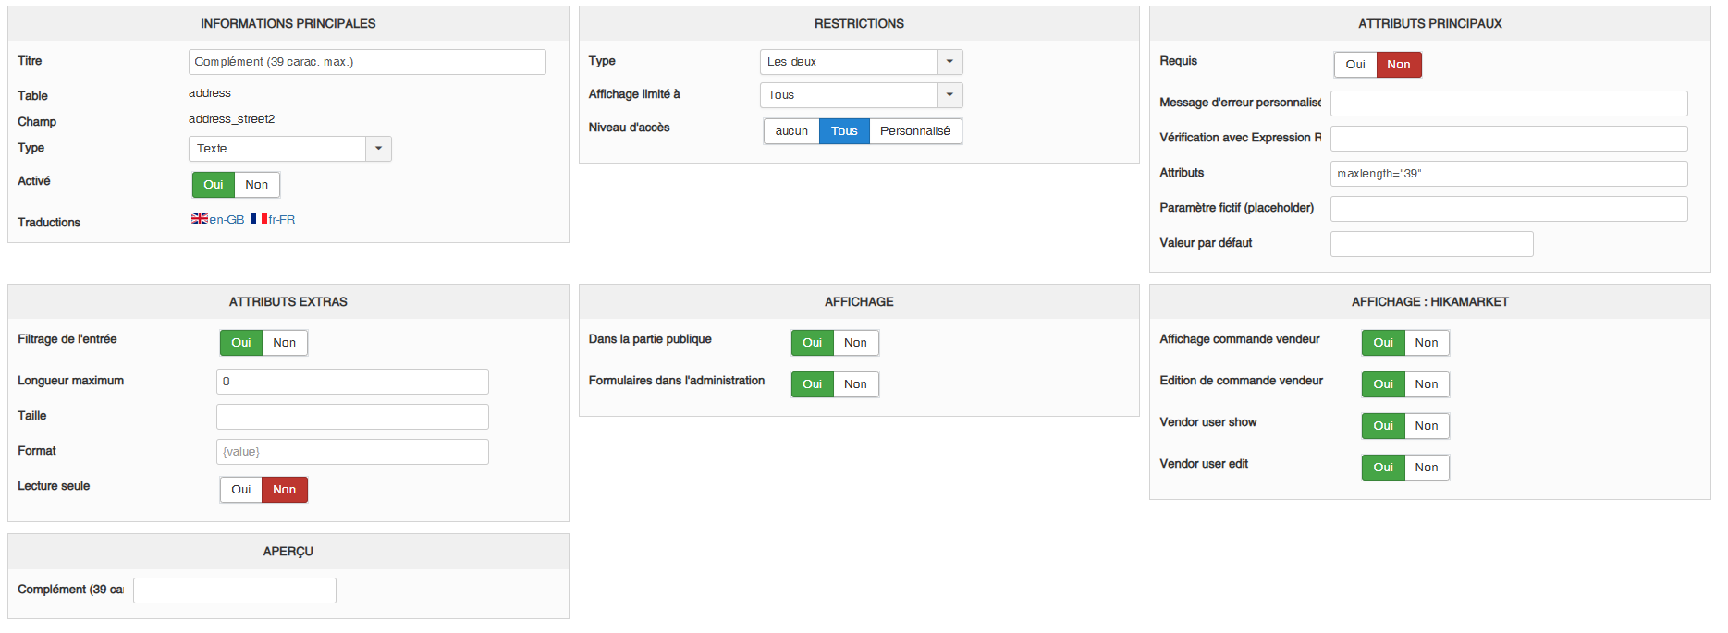Choose 'Personnalisé' access level
Image resolution: width=1728 pixels, height=633 pixels.
[x=914, y=131]
